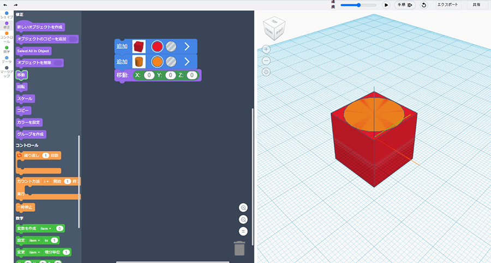Click the workspace vertical scrollbar
The width and height of the screenshot is (491, 263).
click(253, 177)
